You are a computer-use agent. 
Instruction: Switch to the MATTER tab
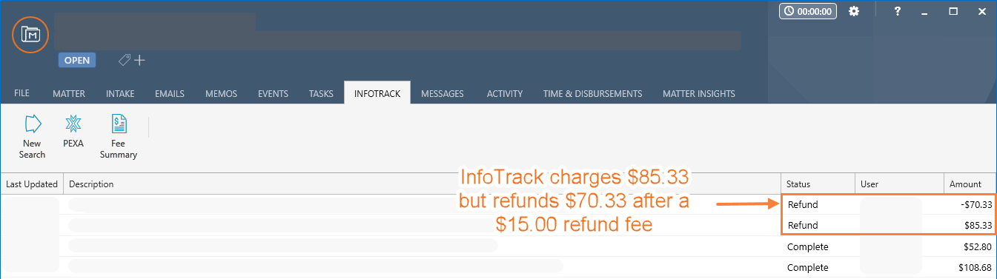[x=69, y=93]
